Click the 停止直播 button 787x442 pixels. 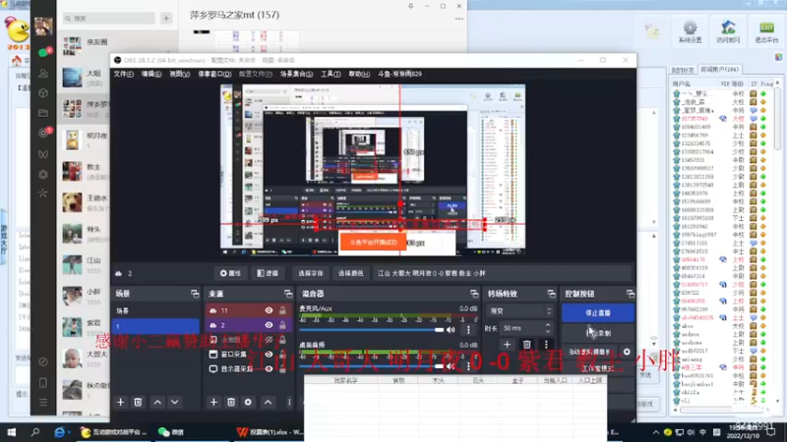point(598,312)
